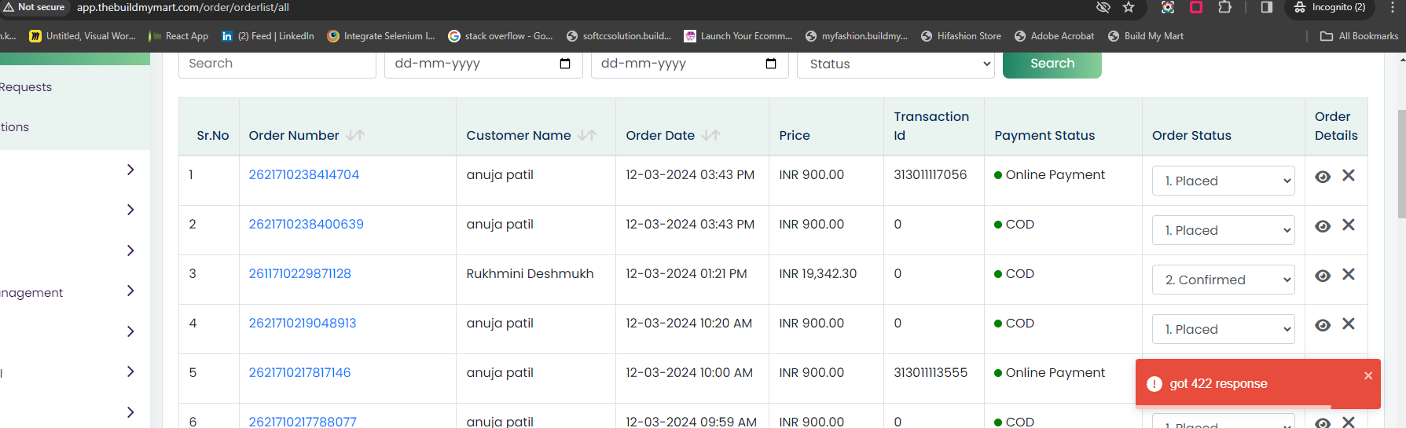Image resolution: width=1406 pixels, height=428 pixels.
Task: Bookmark this page with star icon
Action: tap(1129, 7)
